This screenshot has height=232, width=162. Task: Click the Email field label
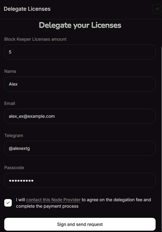[10, 103]
